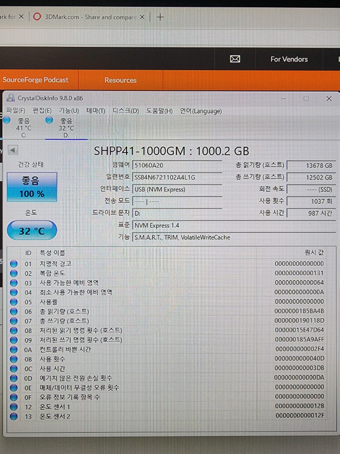The height and width of the screenshot is (454, 340).
Task: Click the status icon for ID 0D row
Action: point(14,378)
